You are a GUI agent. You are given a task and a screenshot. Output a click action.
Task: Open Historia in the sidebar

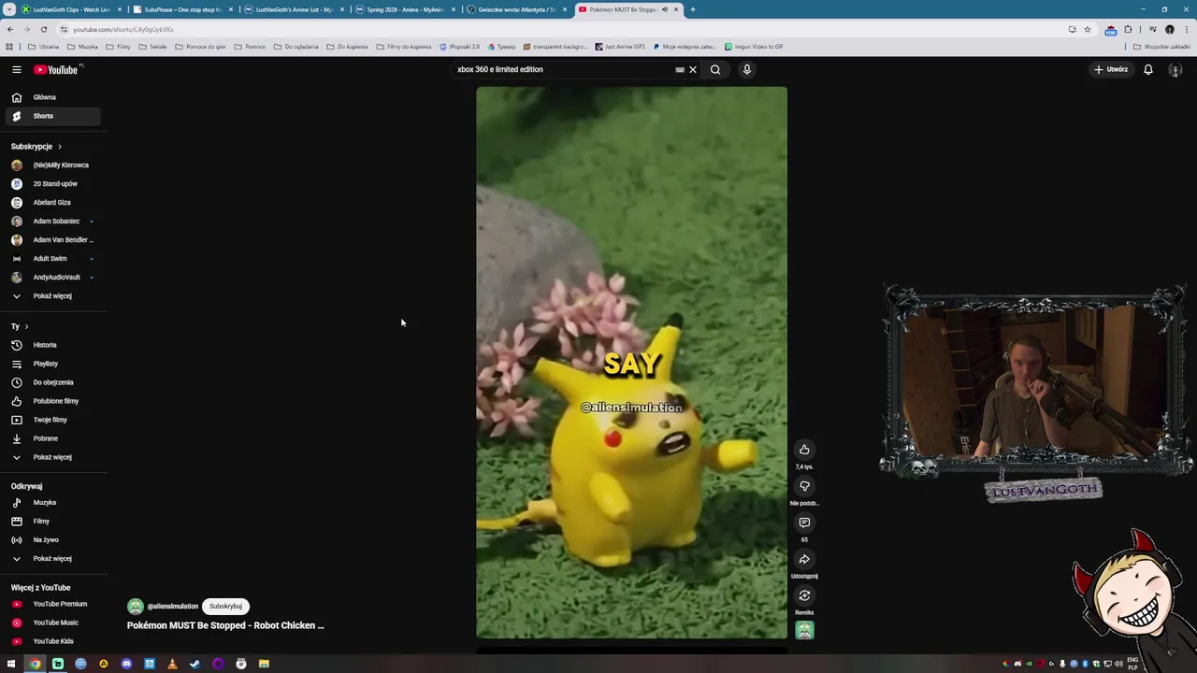click(x=51, y=345)
